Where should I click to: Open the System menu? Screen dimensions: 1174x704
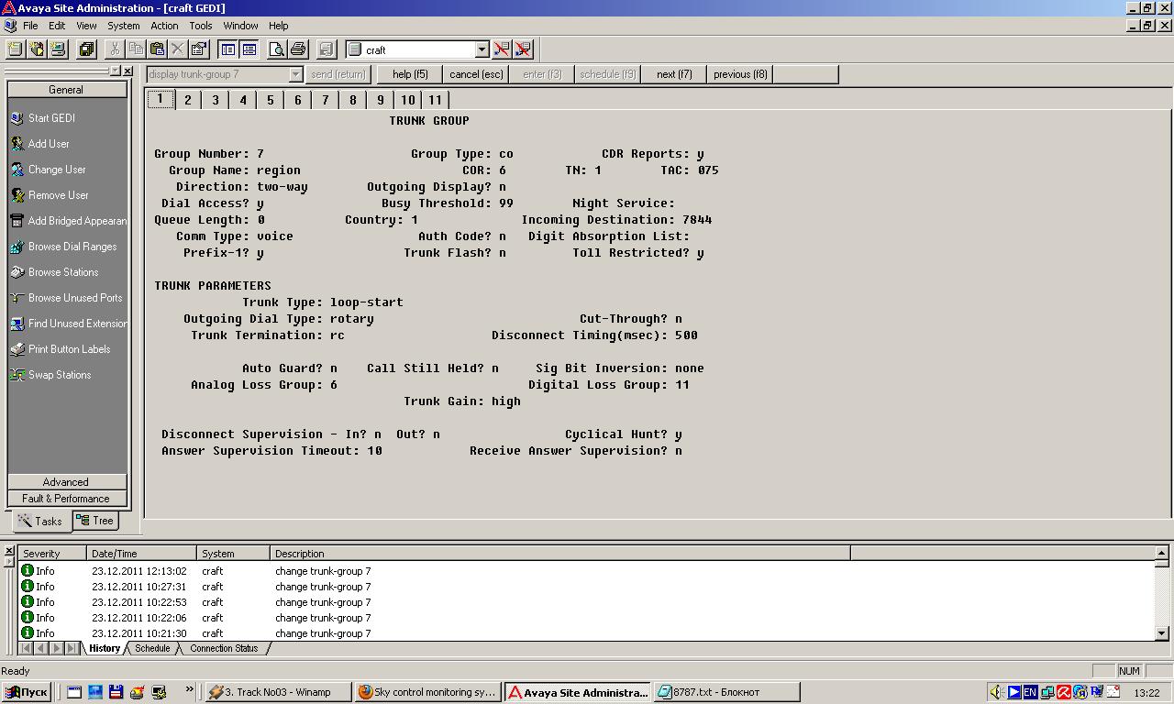tap(124, 26)
